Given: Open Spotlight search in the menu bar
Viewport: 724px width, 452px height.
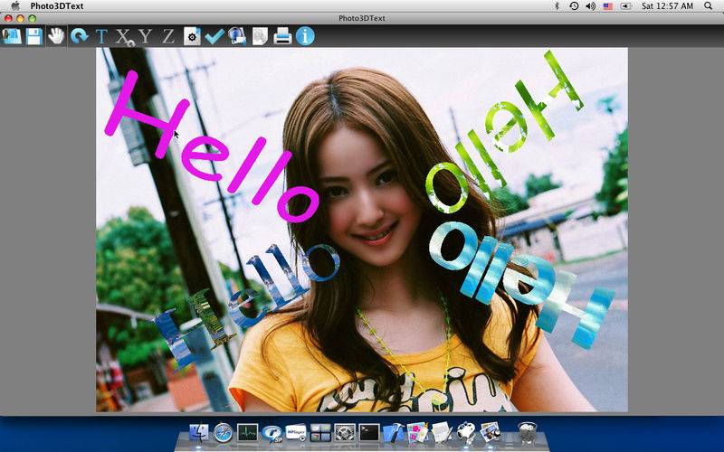Looking at the screenshot, I should click(708, 5).
